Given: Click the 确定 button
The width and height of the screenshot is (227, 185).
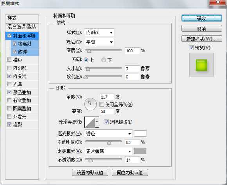Looking at the screenshot, I should point(202,18).
